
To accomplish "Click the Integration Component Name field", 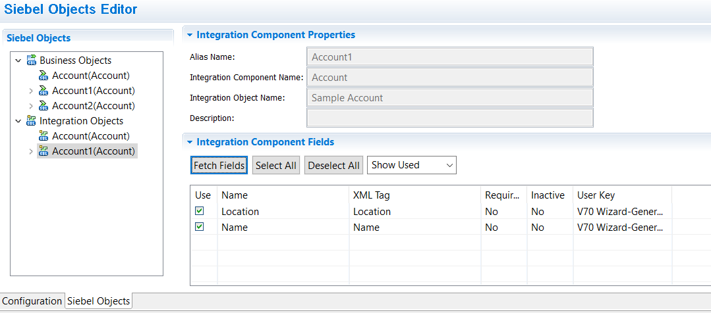I will pyautogui.click(x=450, y=78).
